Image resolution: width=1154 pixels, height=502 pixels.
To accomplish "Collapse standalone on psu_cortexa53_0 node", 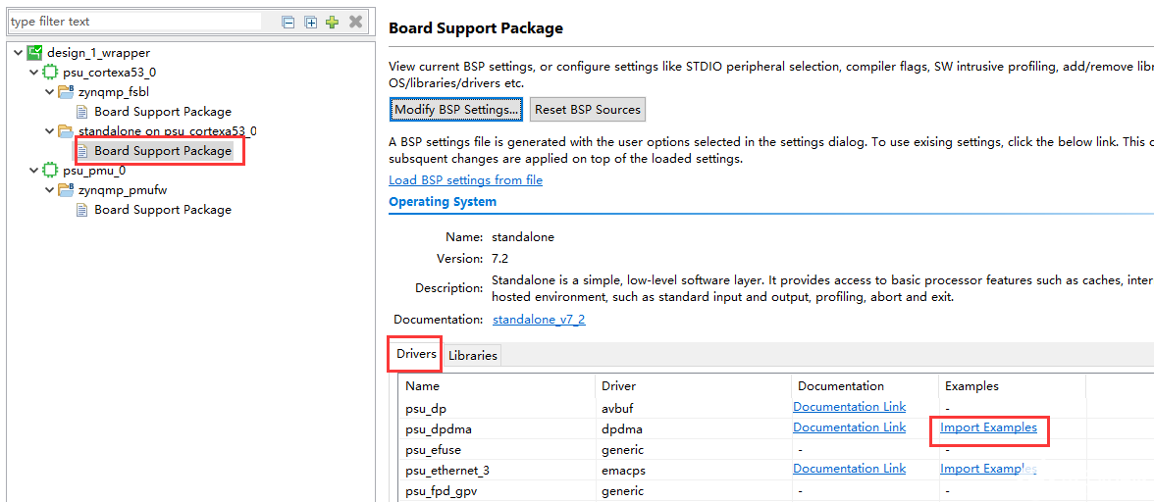I will point(50,131).
